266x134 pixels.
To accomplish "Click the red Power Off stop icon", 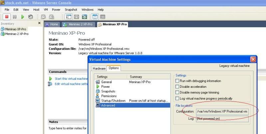I will pyautogui.click(x=7, y=17).
